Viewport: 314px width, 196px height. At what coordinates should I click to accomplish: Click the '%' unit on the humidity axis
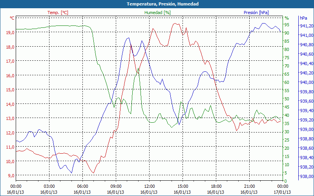287,18
